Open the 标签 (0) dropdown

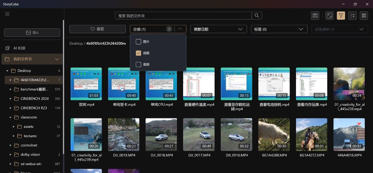pos(279,29)
